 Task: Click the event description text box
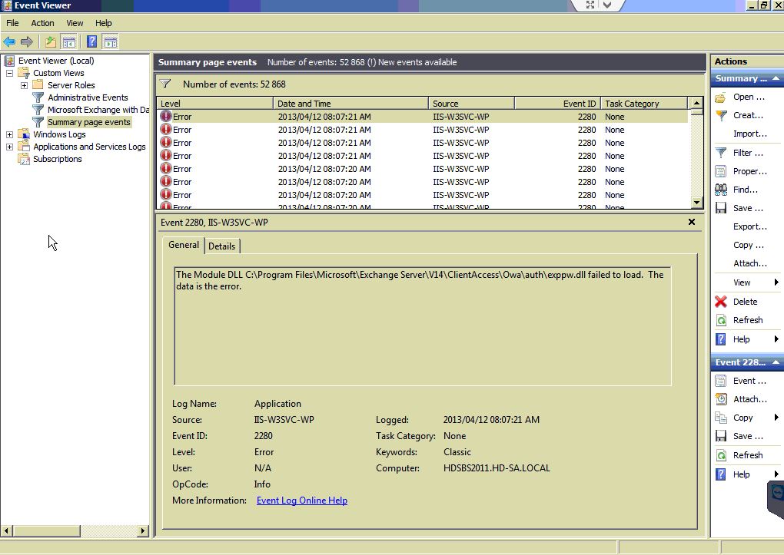point(423,326)
